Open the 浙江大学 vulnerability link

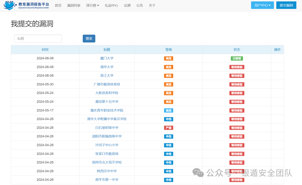pos(107,76)
